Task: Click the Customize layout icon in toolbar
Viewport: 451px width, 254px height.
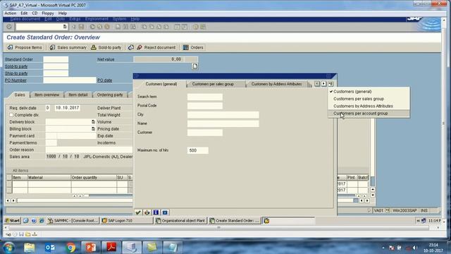Action: pyautogui.click(x=203, y=27)
